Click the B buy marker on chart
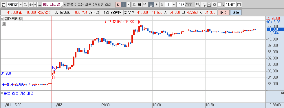The image size is (284, 108). 52,78
